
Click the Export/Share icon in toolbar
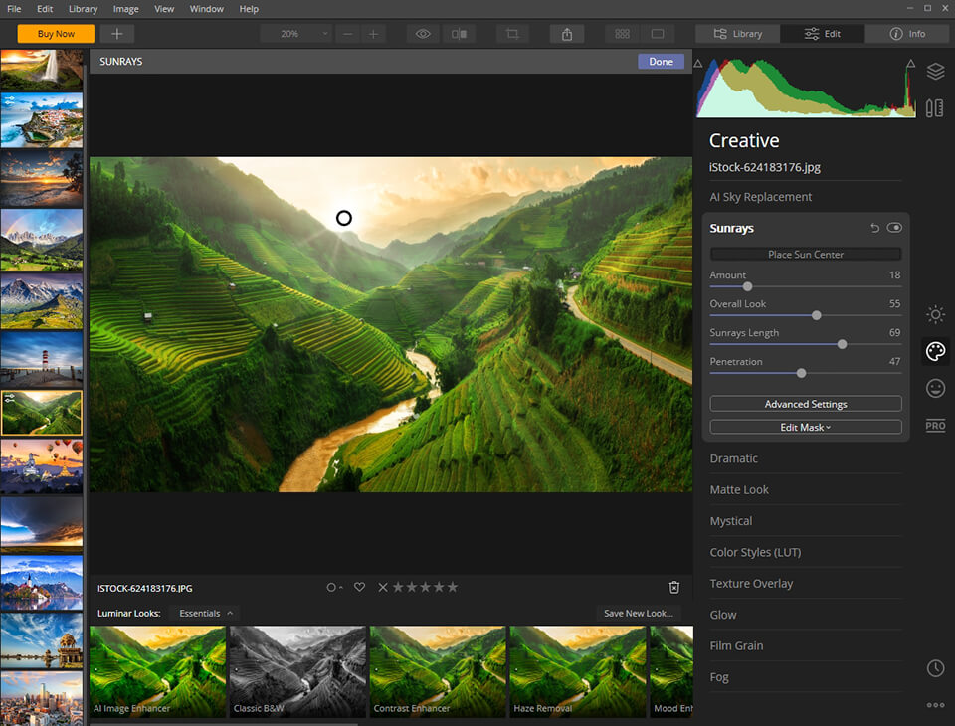pyautogui.click(x=567, y=33)
